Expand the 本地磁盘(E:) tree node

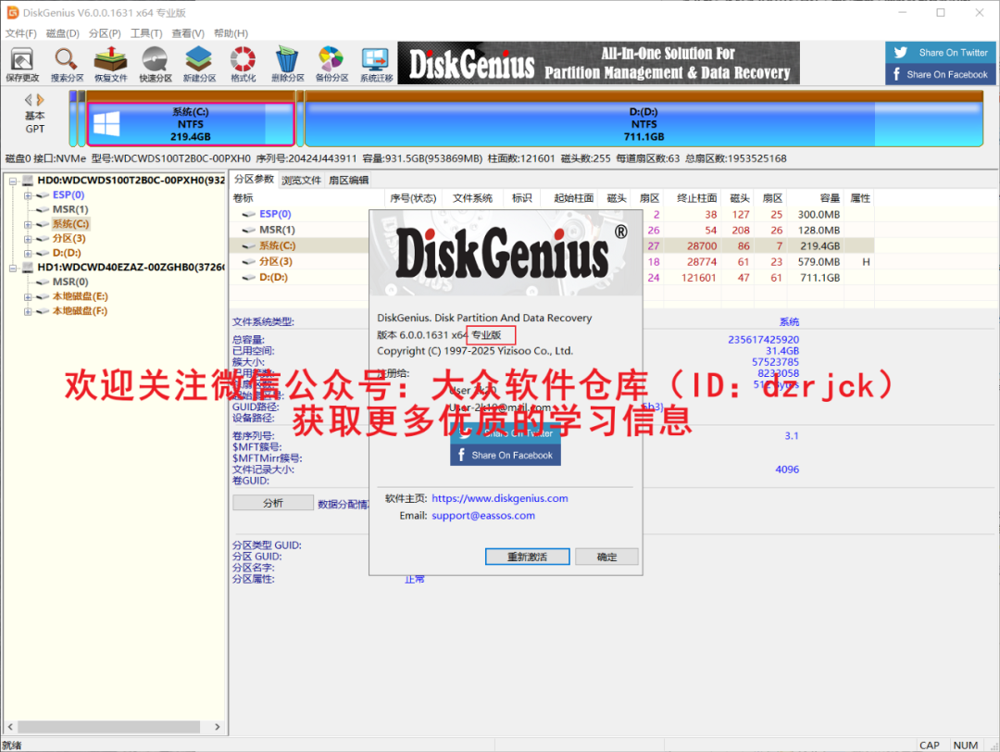[28, 296]
